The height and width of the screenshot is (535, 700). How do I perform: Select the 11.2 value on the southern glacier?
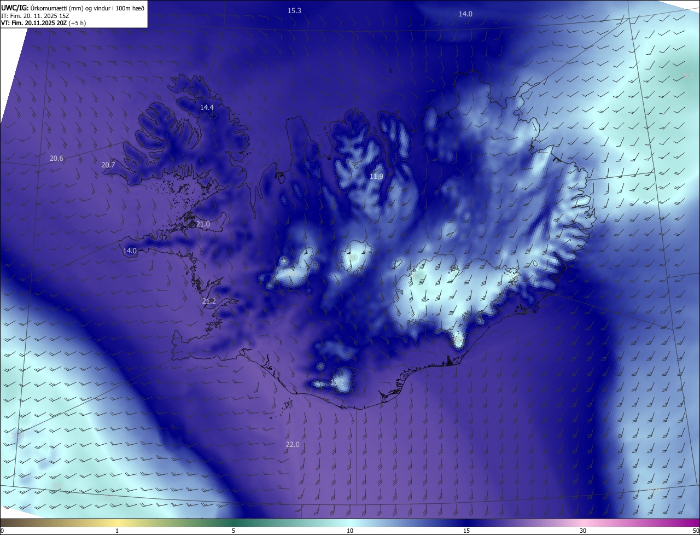tap(337, 382)
